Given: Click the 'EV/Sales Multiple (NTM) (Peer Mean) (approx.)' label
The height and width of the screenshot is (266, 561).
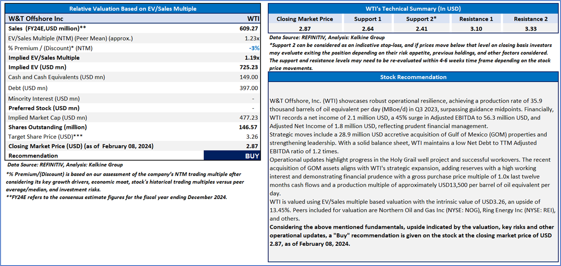Looking at the screenshot, I should click(x=70, y=38).
